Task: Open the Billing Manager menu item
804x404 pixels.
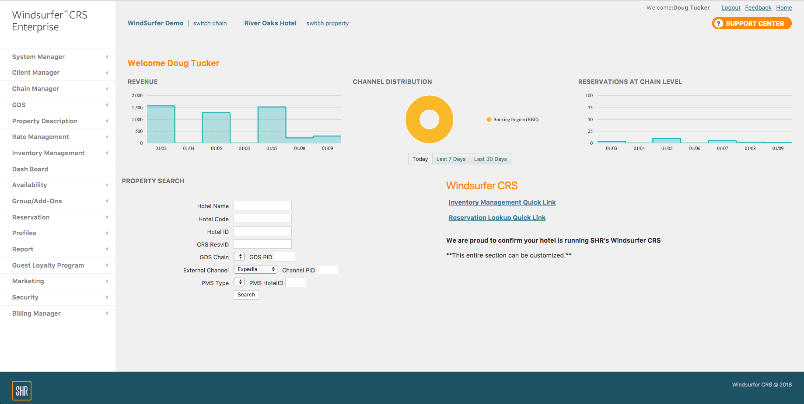Action: point(58,313)
